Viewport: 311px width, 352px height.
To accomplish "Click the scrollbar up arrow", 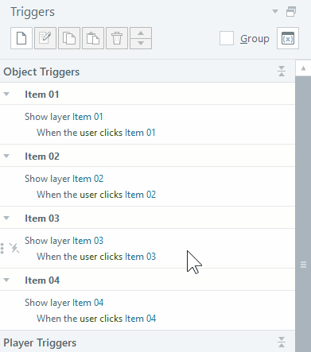I will (x=304, y=68).
